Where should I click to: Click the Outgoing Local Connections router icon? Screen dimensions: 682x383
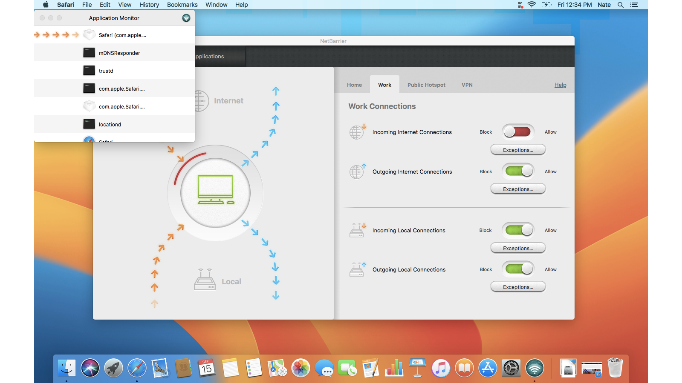[x=358, y=269]
